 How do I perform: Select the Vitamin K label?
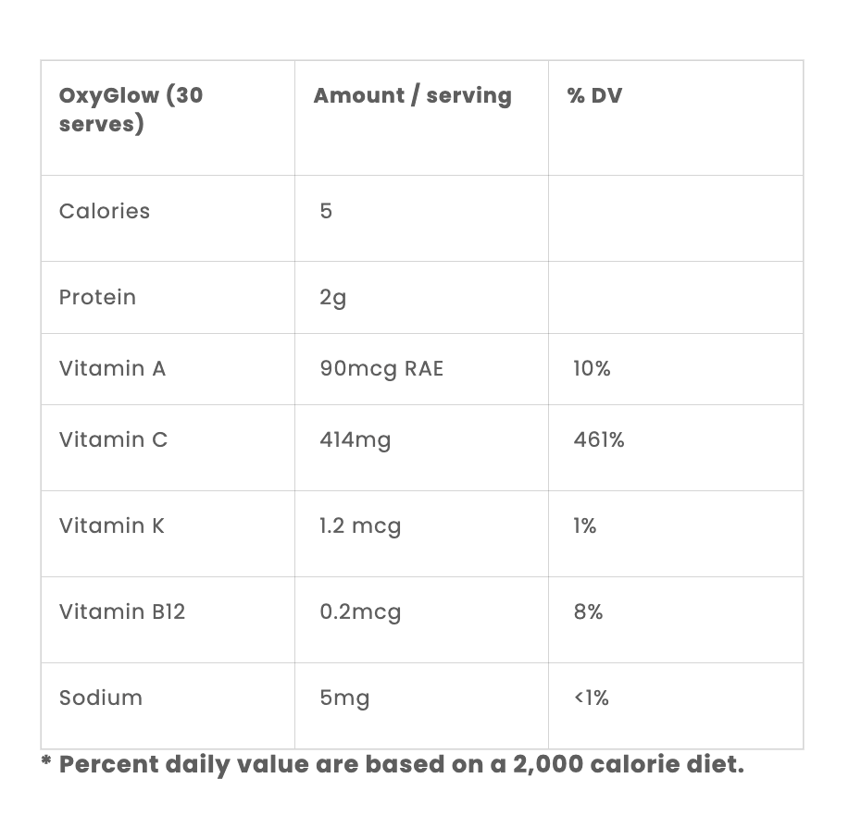(x=111, y=526)
